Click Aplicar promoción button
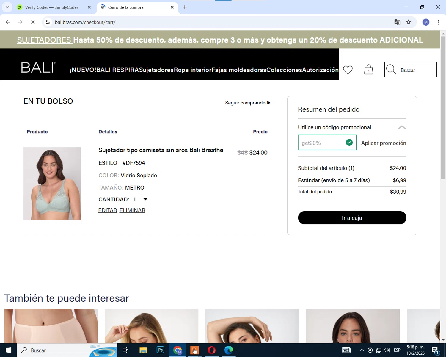Screen dimensions: 446x357 click(384, 143)
